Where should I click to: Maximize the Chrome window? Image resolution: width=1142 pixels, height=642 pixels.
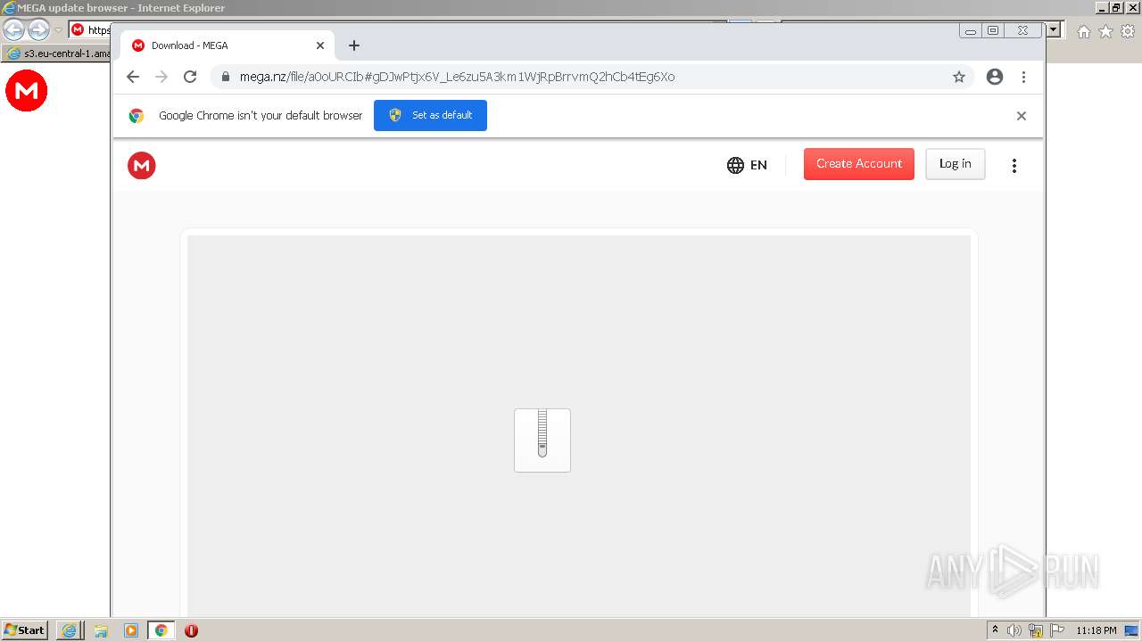[x=993, y=31]
